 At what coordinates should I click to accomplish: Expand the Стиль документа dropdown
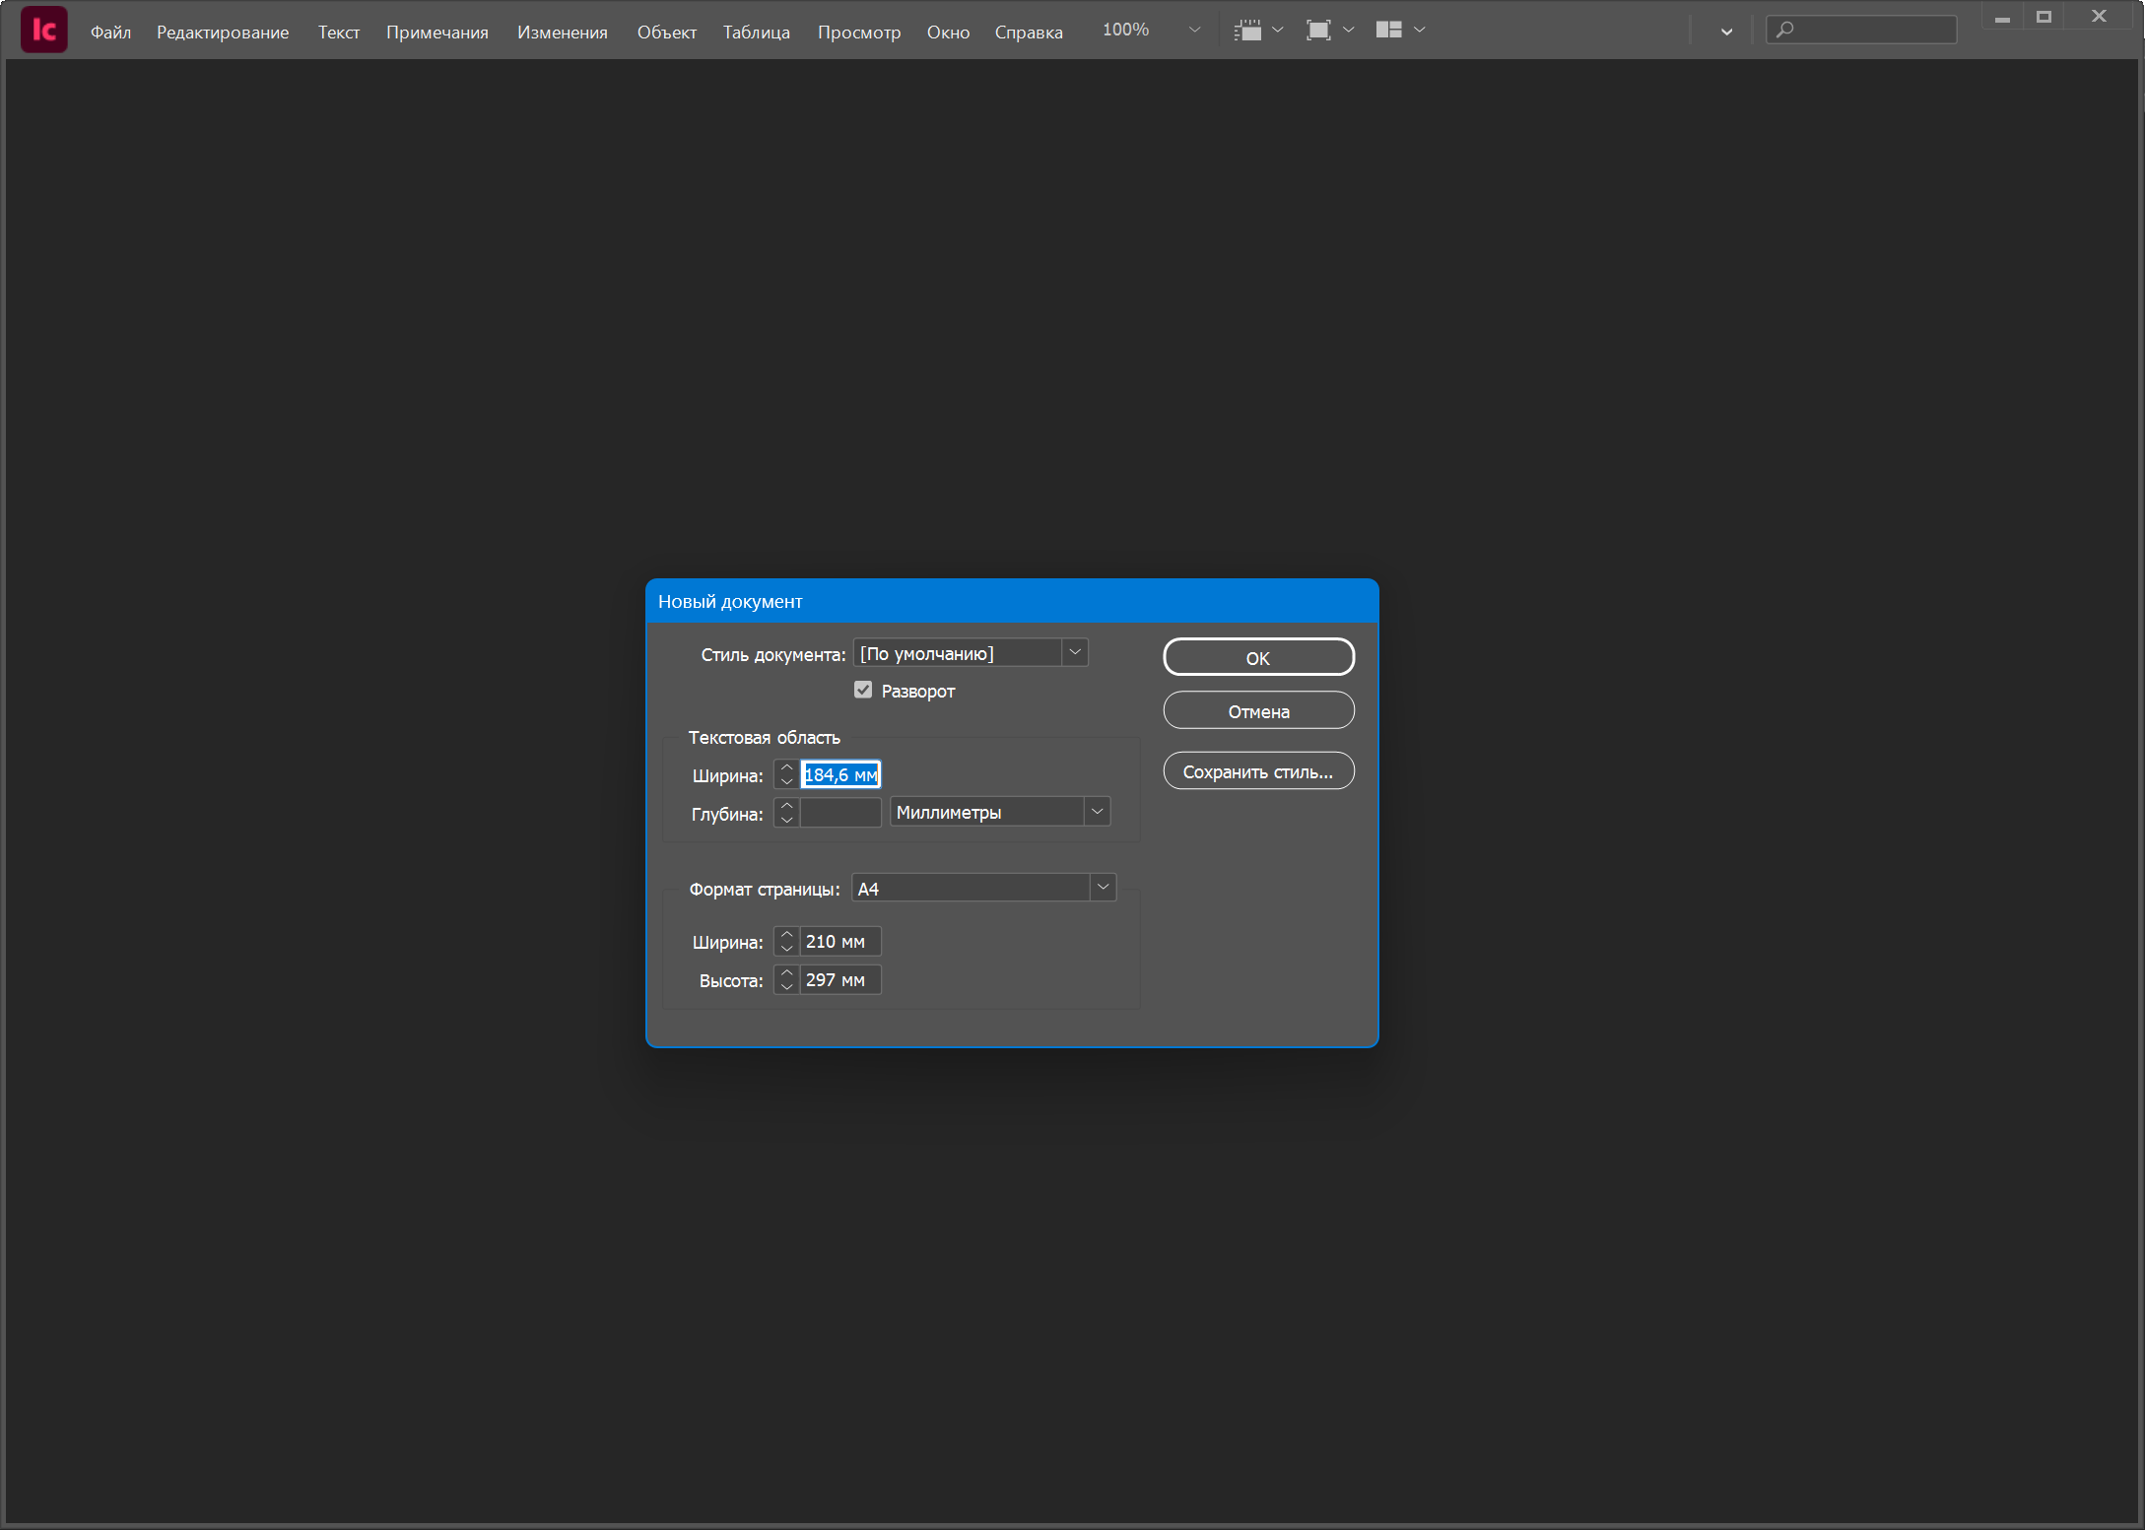[x=1075, y=652]
